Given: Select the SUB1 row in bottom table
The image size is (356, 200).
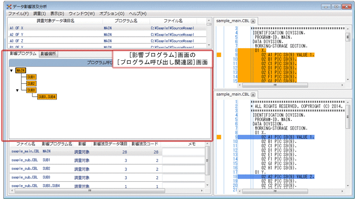Looking at the screenshot, I should [x=107, y=160].
